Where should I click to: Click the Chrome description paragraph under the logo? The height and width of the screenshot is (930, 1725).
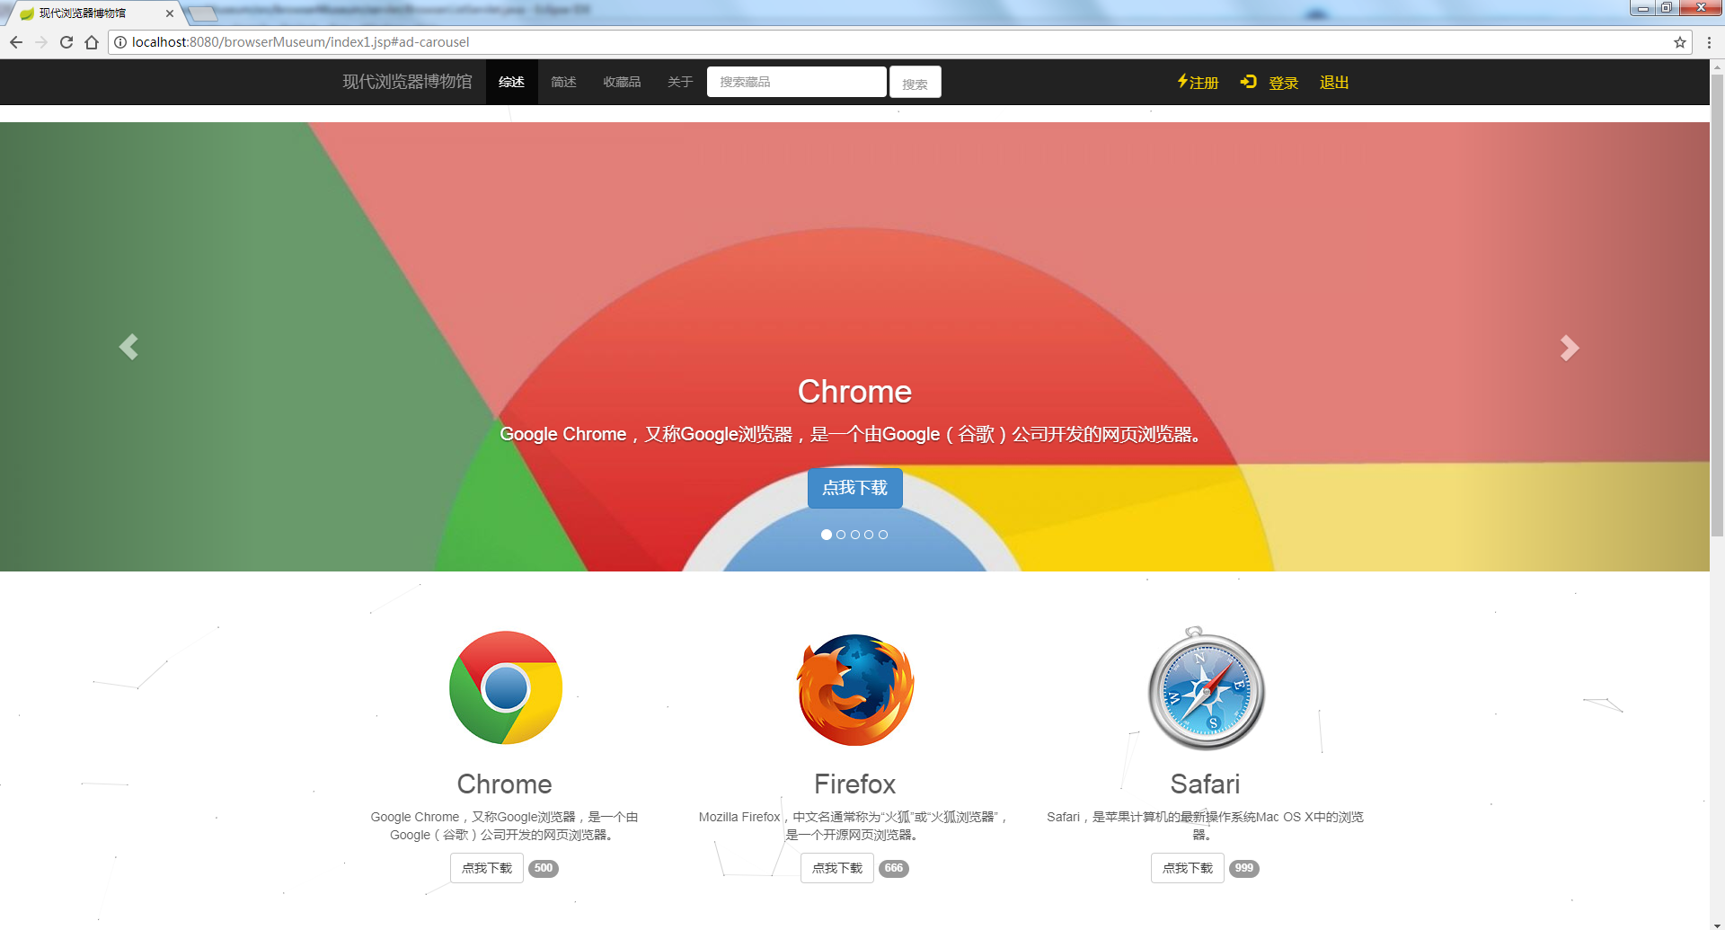504,826
